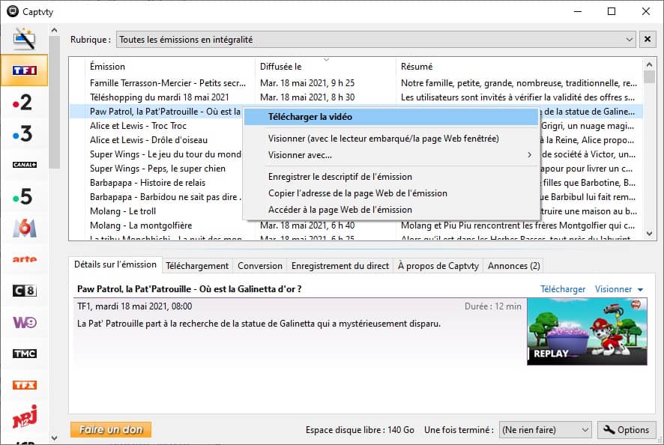Click the date cell 'Mar. 18 mai 2021, 8 h 30'
Screen dimensions: 664x445
pos(307,97)
